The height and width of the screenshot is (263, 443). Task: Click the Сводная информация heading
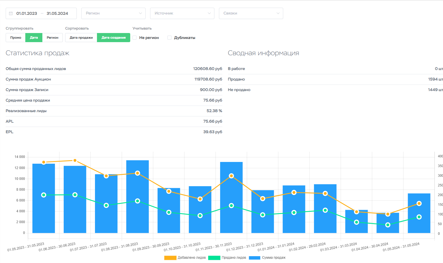264,53
